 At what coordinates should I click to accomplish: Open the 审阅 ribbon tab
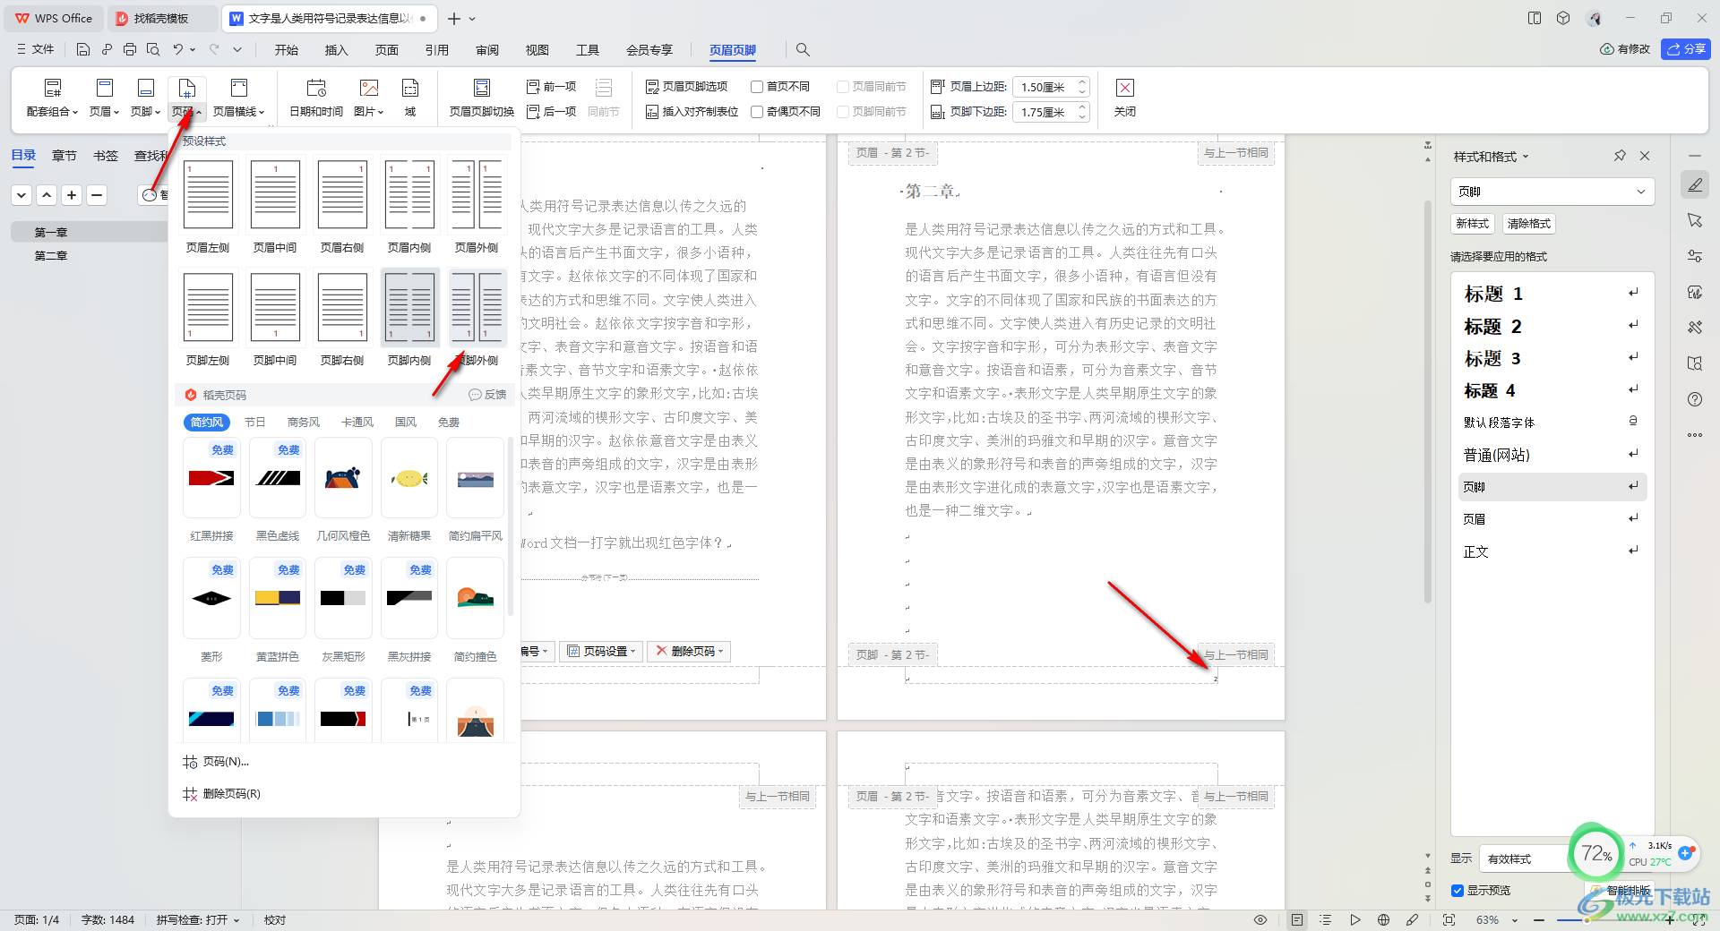487,50
